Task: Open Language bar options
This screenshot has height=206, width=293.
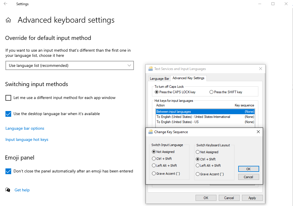Action: pyautogui.click(x=25, y=128)
